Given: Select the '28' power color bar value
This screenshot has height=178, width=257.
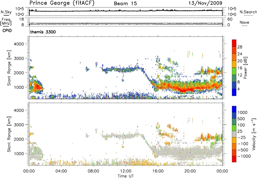Looking at the screenshot, I should [240, 47].
